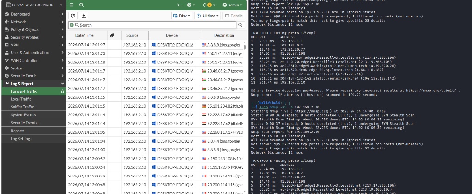Open Security Events in the sidebar
Screen dimensions: 472x194
click(24, 123)
